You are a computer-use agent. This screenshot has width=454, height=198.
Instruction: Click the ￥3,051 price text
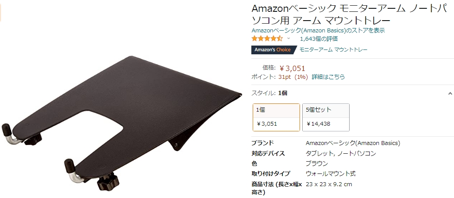(x=293, y=68)
